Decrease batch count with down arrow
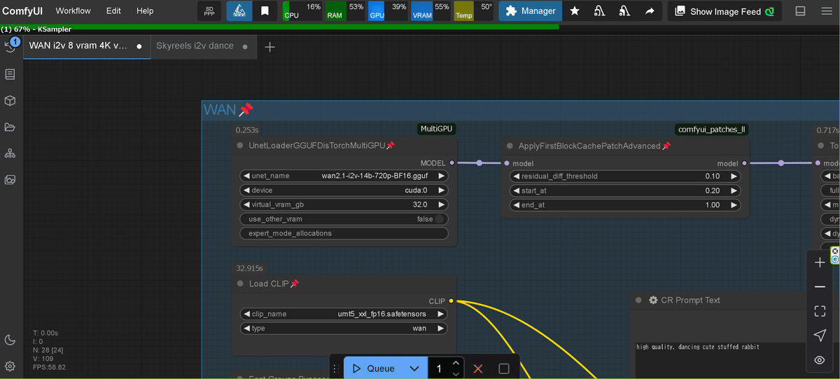Image resolution: width=840 pixels, height=379 pixels. pos(456,374)
